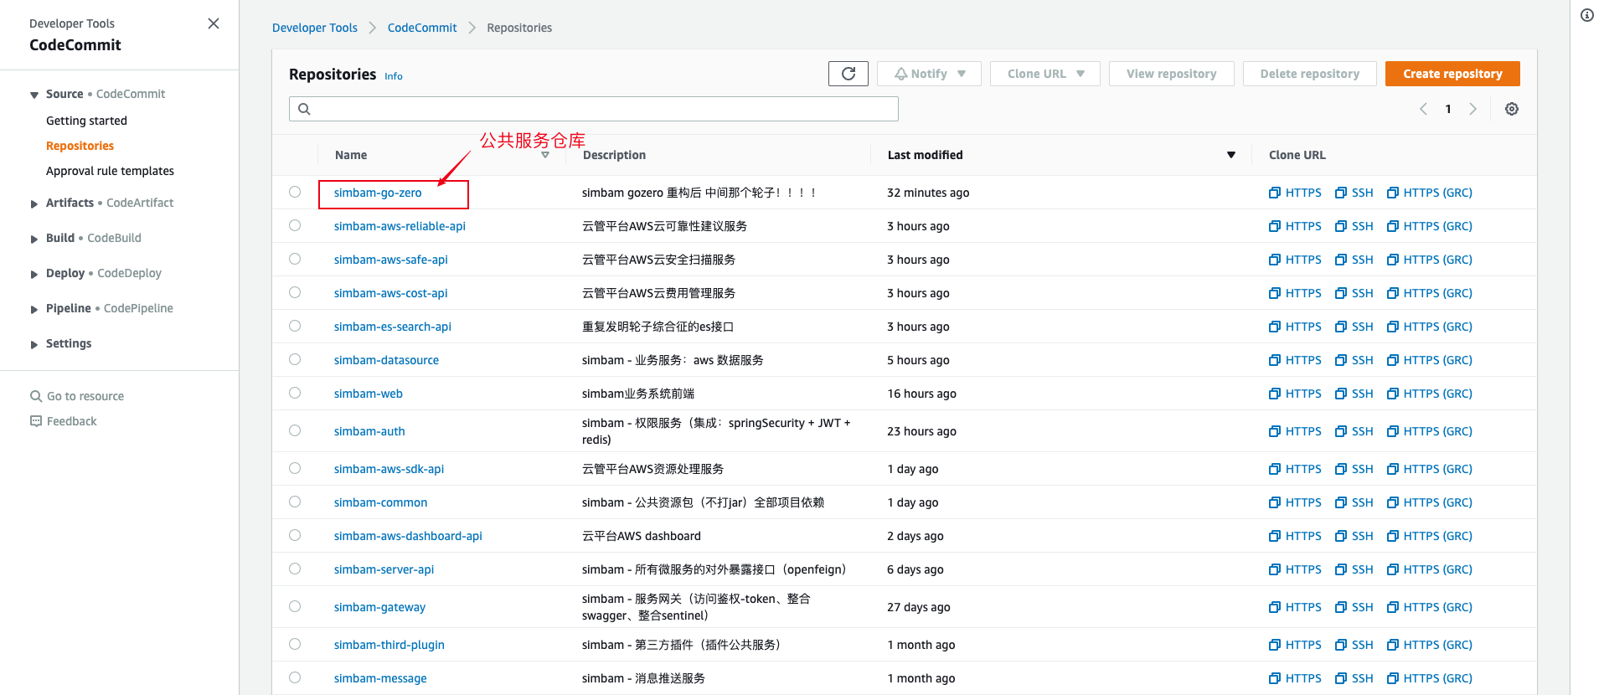Screen dimensions: 1604x695
Task: Expand the Settings section in sidebar
Action: click(x=34, y=344)
